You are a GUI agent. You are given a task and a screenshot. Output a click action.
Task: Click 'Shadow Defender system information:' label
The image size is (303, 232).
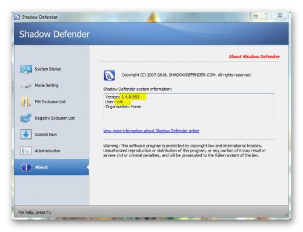138,89
